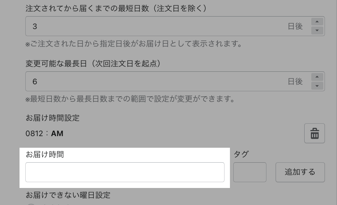337x205 pixels.
Task: Click the ※ご注文された日から help note
Action: pyautogui.click(x=134, y=44)
